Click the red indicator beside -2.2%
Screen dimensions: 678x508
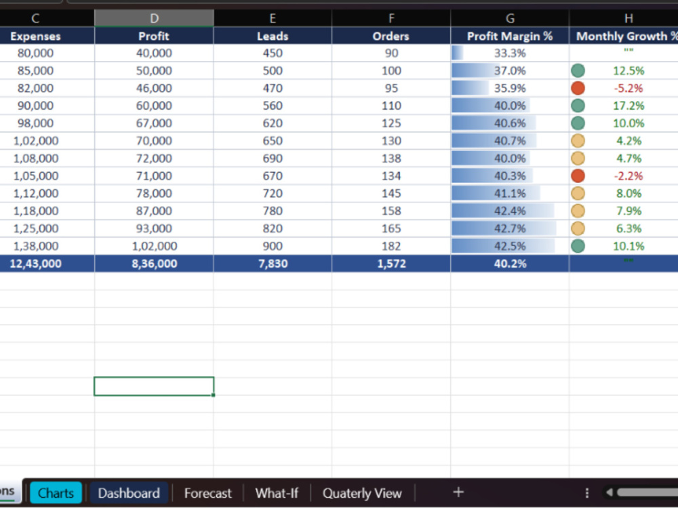(578, 176)
